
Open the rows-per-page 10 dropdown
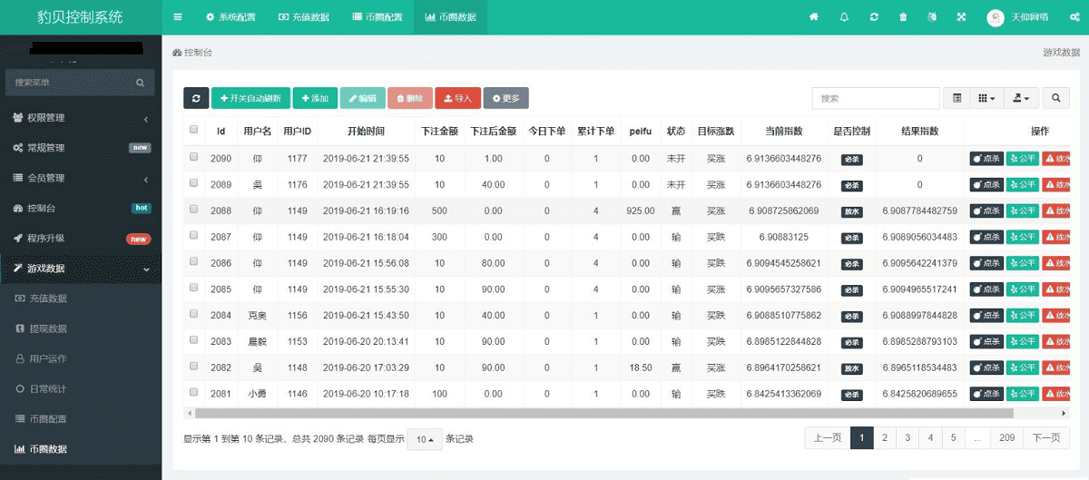point(424,439)
